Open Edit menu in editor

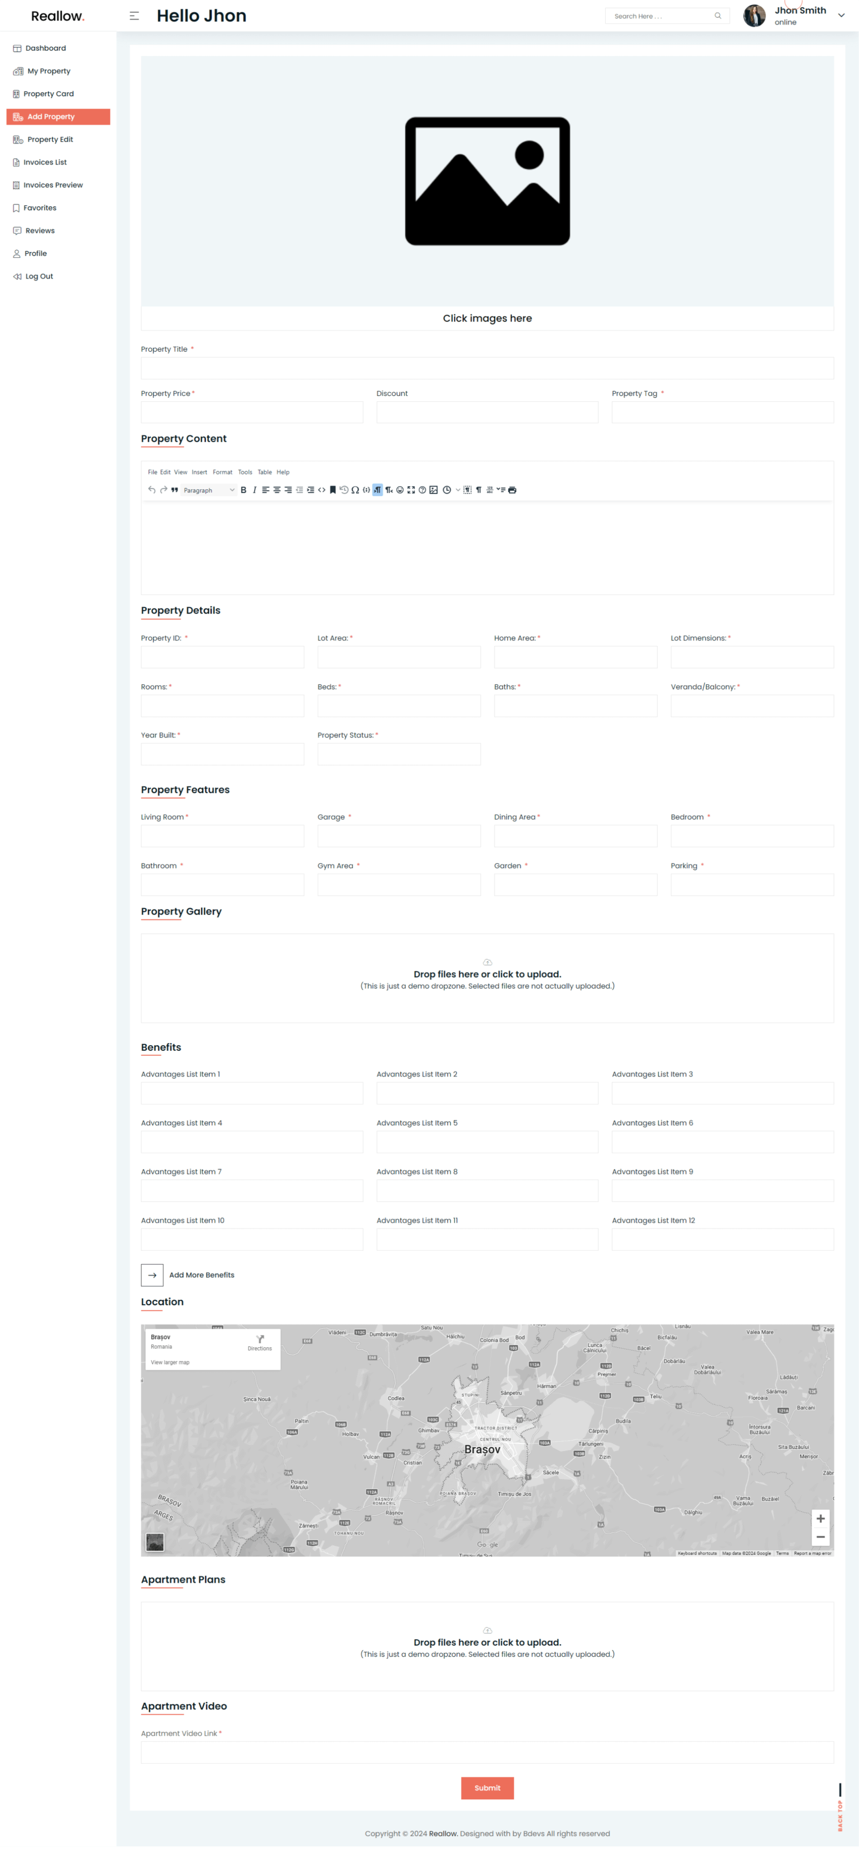(165, 473)
